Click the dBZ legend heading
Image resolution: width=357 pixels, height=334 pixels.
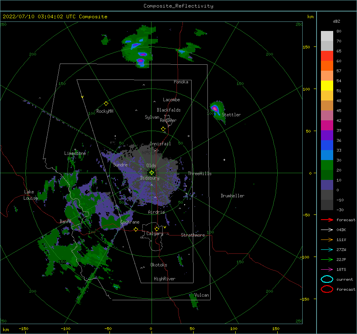pyautogui.click(x=336, y=21)
